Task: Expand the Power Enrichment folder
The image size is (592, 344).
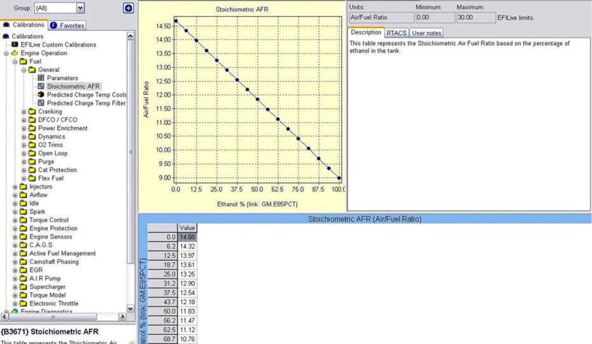Action: tap(24, 129)
